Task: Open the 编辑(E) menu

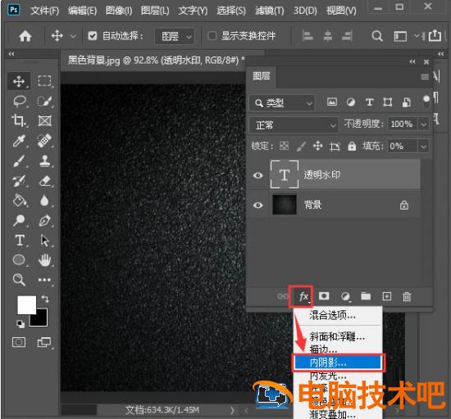Action: tap(82, 11)
